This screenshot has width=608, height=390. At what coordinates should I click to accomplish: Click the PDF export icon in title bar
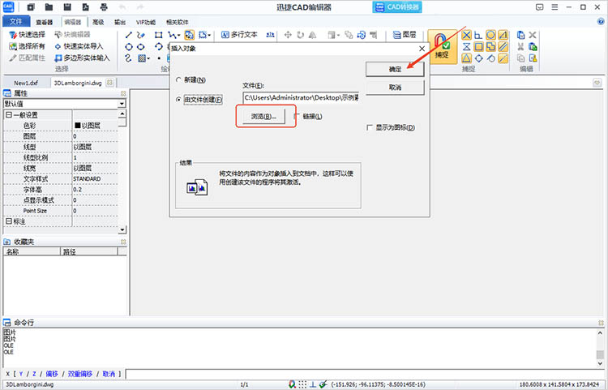[x=86, y=7]
